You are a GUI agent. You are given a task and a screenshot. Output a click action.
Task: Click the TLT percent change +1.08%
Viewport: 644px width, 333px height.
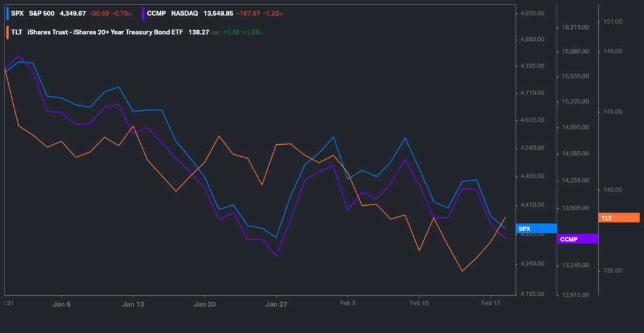(x=252, y=31)
